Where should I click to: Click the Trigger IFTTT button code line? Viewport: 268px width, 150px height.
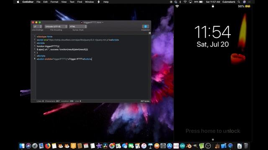coord(64,59)
